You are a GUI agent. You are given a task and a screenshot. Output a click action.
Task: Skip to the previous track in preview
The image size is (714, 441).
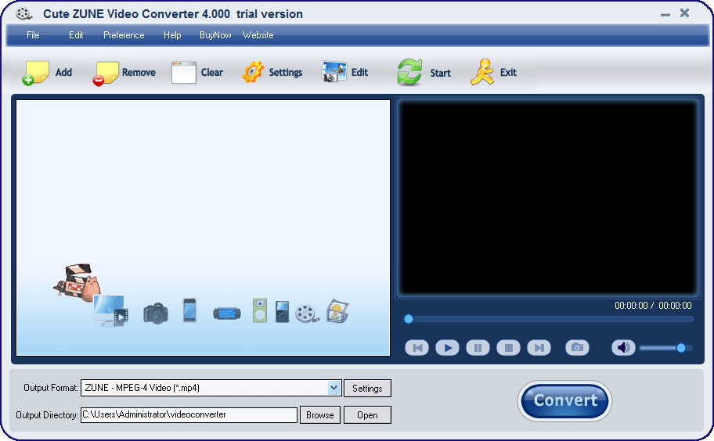(x=416, y=348)
